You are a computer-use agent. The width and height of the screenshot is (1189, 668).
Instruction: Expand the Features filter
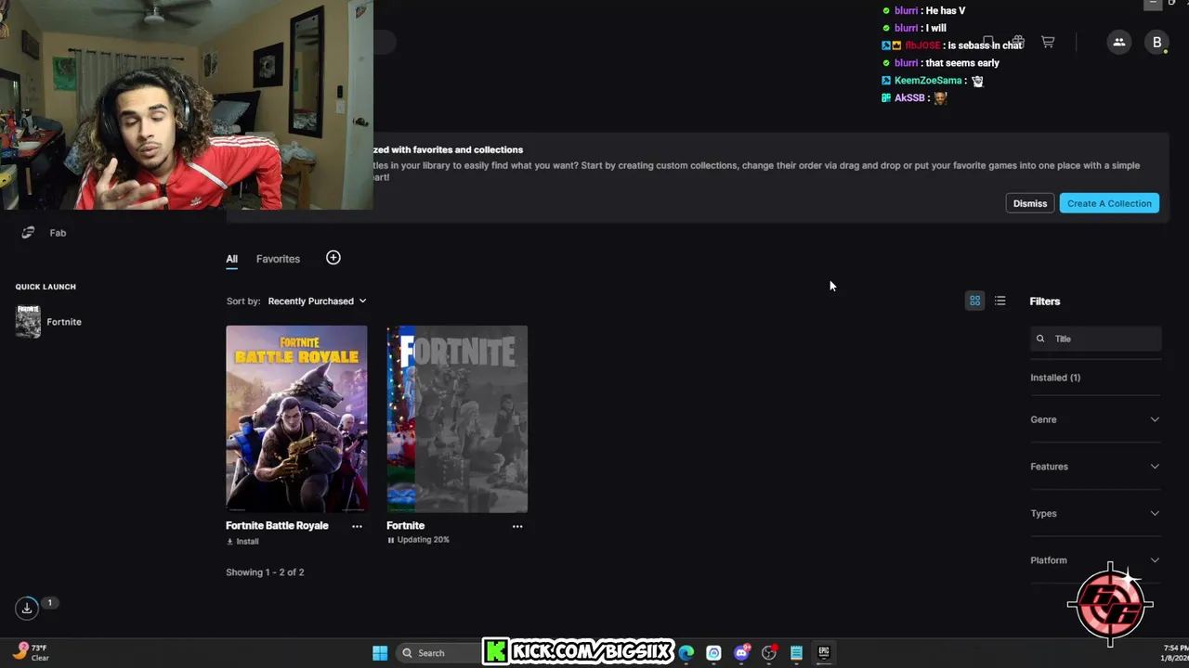pos(1095,467)
